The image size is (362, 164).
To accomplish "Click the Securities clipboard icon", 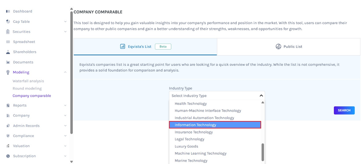I will 8,32.
